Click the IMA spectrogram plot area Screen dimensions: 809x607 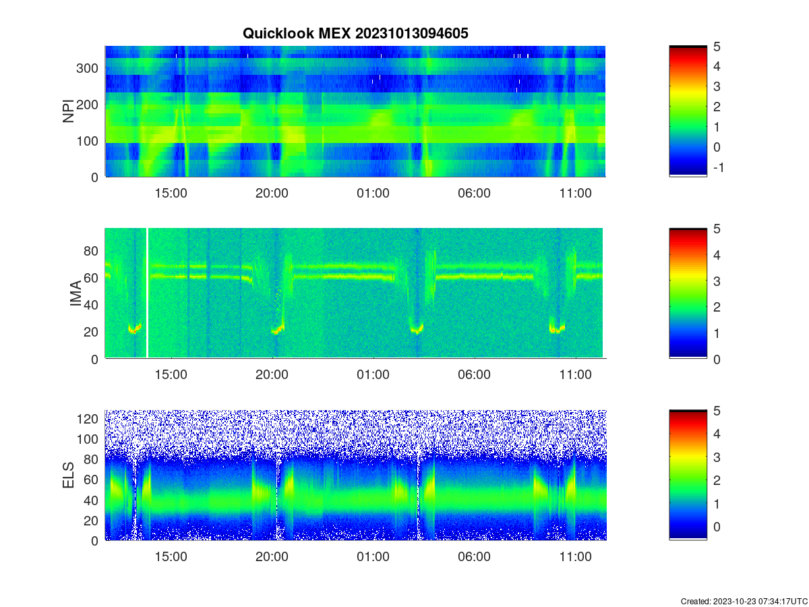355,293
